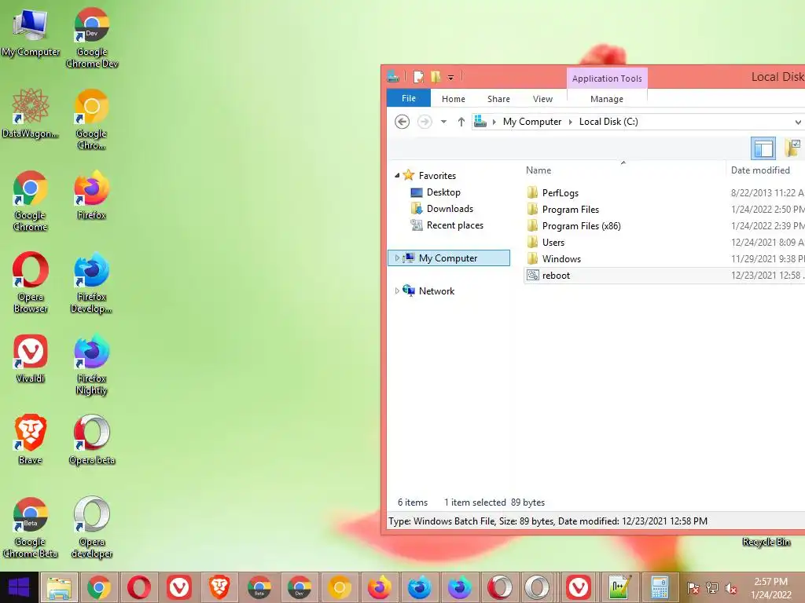Select the Program Files folder

[x=571, y=209]
